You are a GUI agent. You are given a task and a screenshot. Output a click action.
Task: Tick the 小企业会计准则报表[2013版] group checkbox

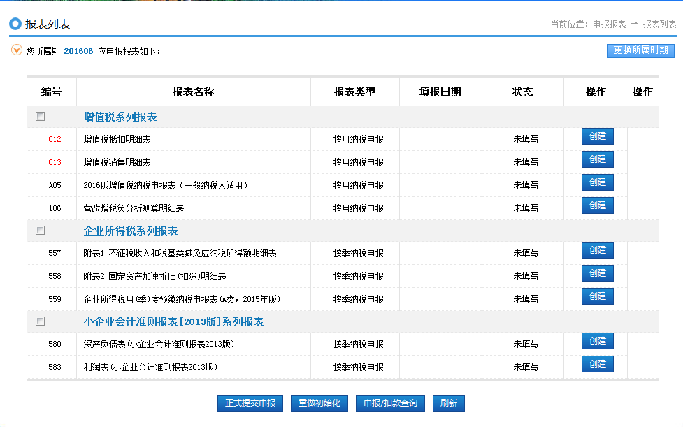(x=40, y=321)
